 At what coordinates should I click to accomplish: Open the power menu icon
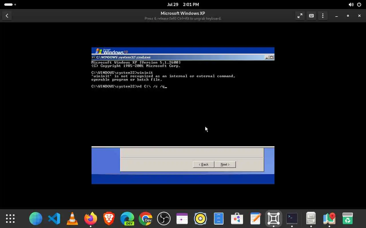(x=359, y=5)
